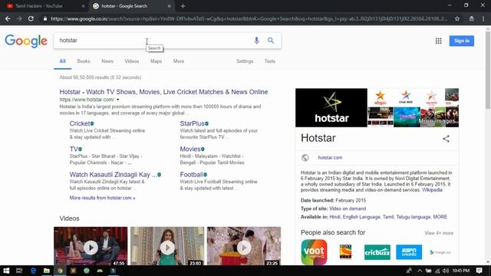
Task: Open Task View from the taskbar
Action: (19, 271)
